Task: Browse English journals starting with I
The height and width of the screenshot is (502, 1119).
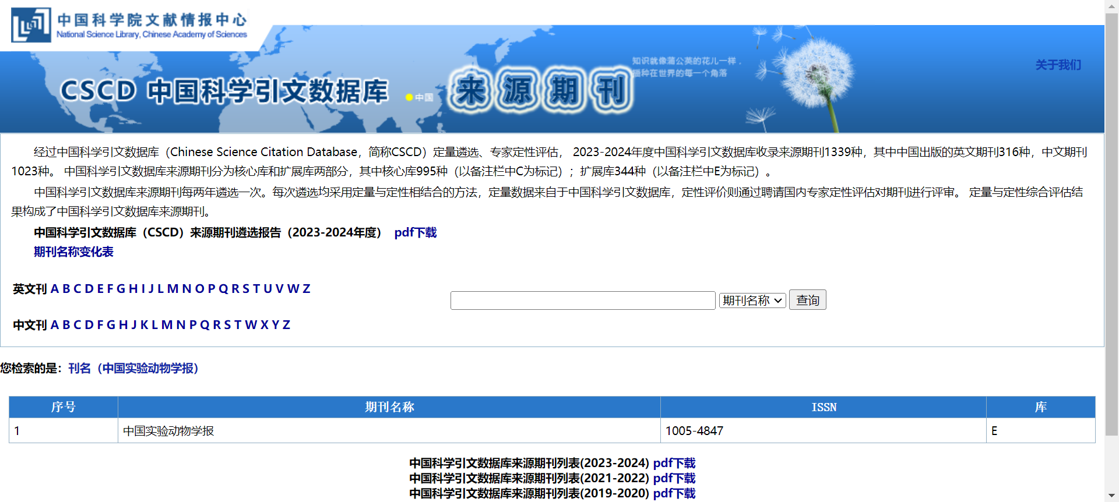Action: [x=143, y=289]
